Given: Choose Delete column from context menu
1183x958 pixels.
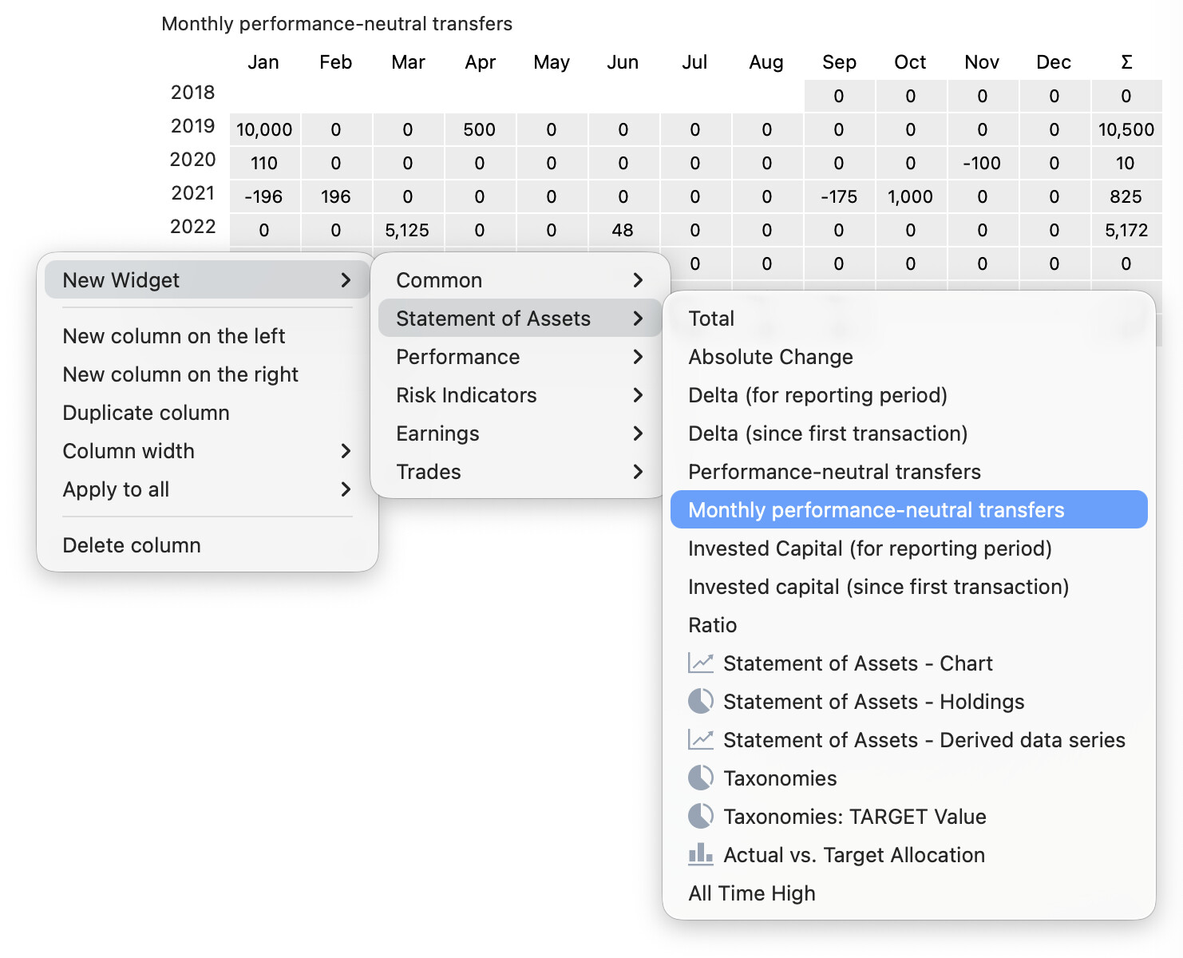Looking at the screenshot, I should (132, 545).
